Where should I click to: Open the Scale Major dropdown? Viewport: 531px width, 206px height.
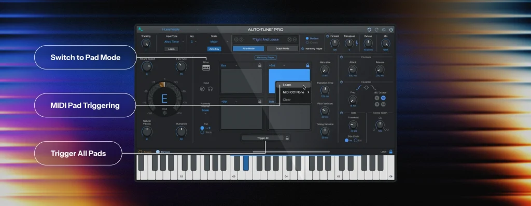click(x=219, y=42)
